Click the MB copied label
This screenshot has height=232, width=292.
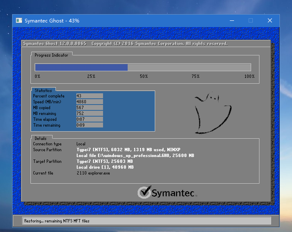click(42, 107)
